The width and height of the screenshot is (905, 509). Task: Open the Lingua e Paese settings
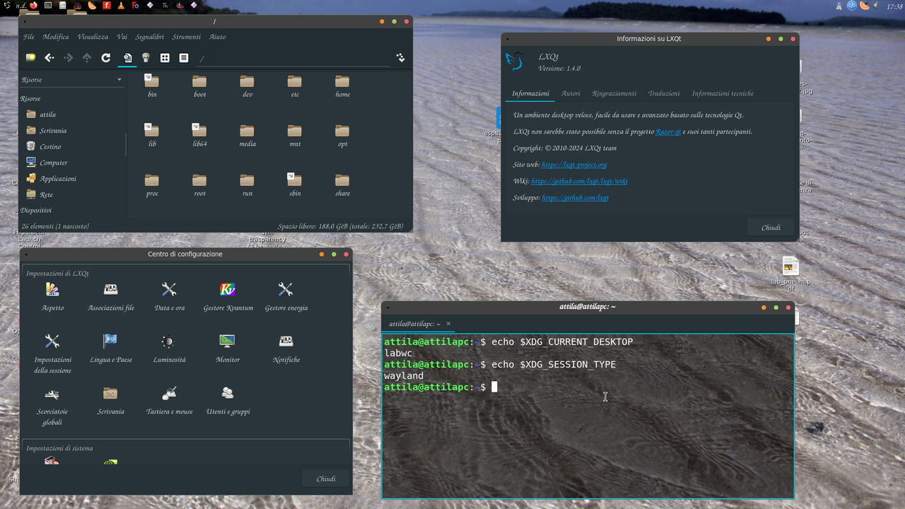[110, 348]
